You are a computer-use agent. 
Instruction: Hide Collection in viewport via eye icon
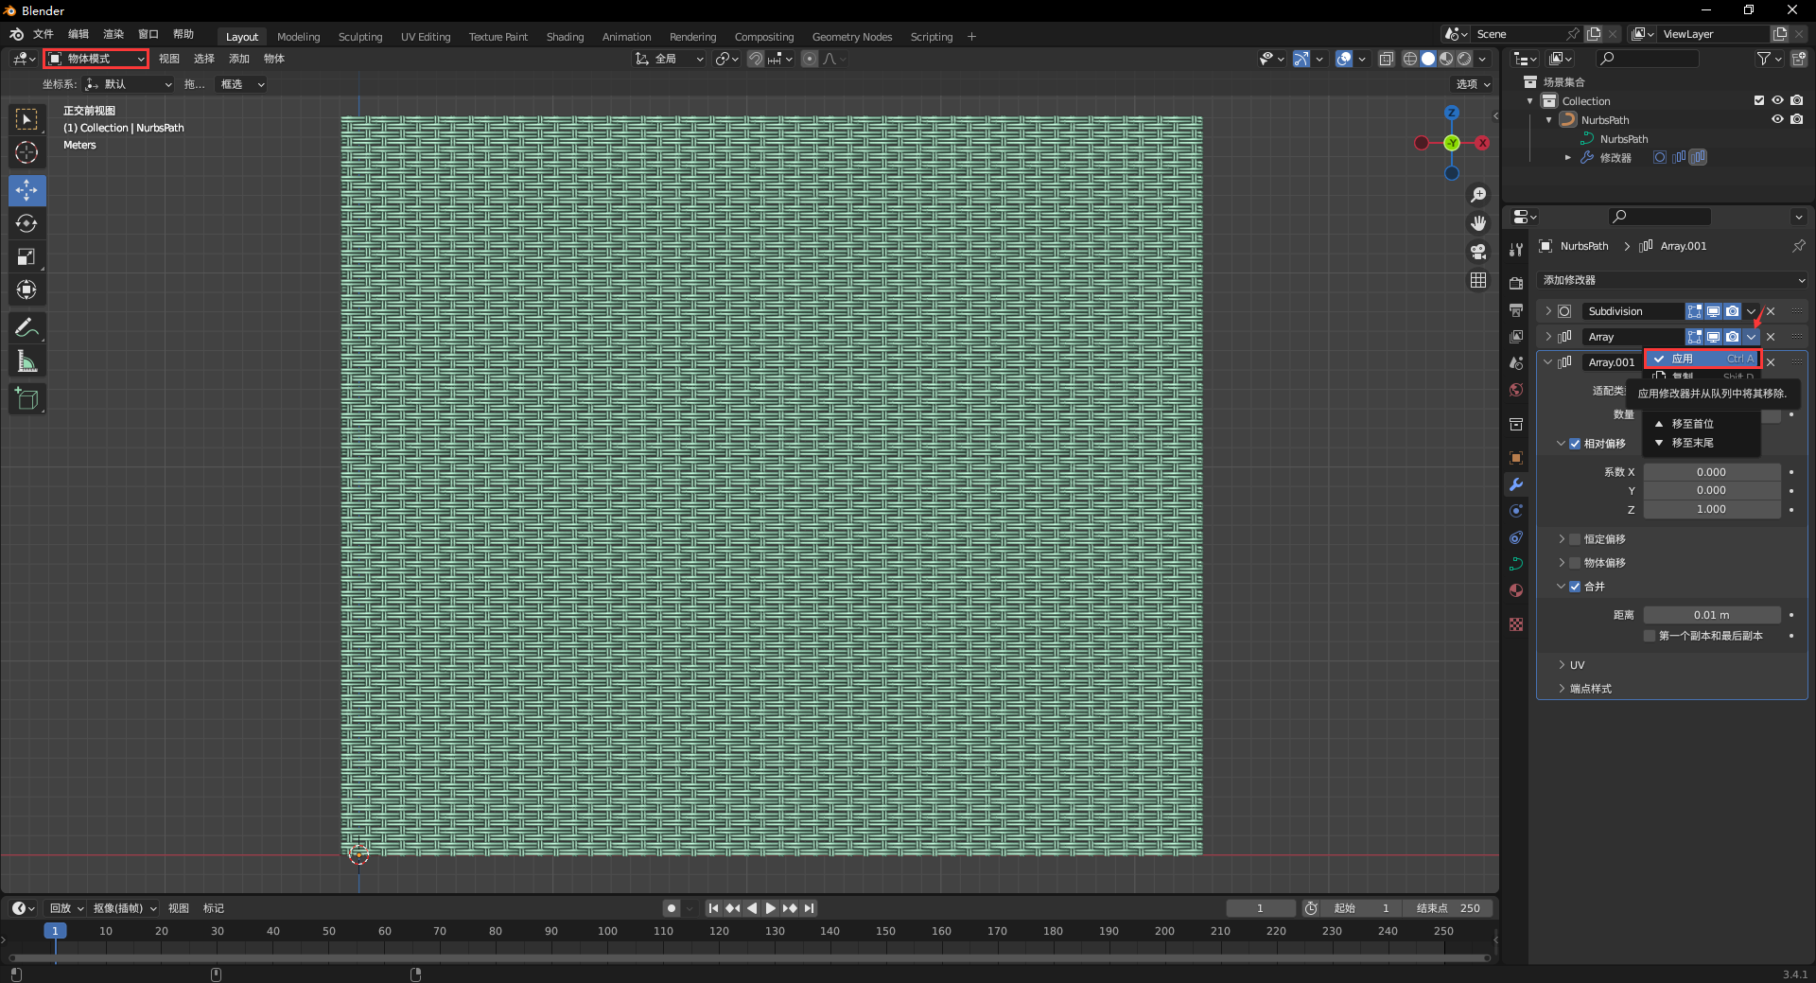pos(1777,100)
